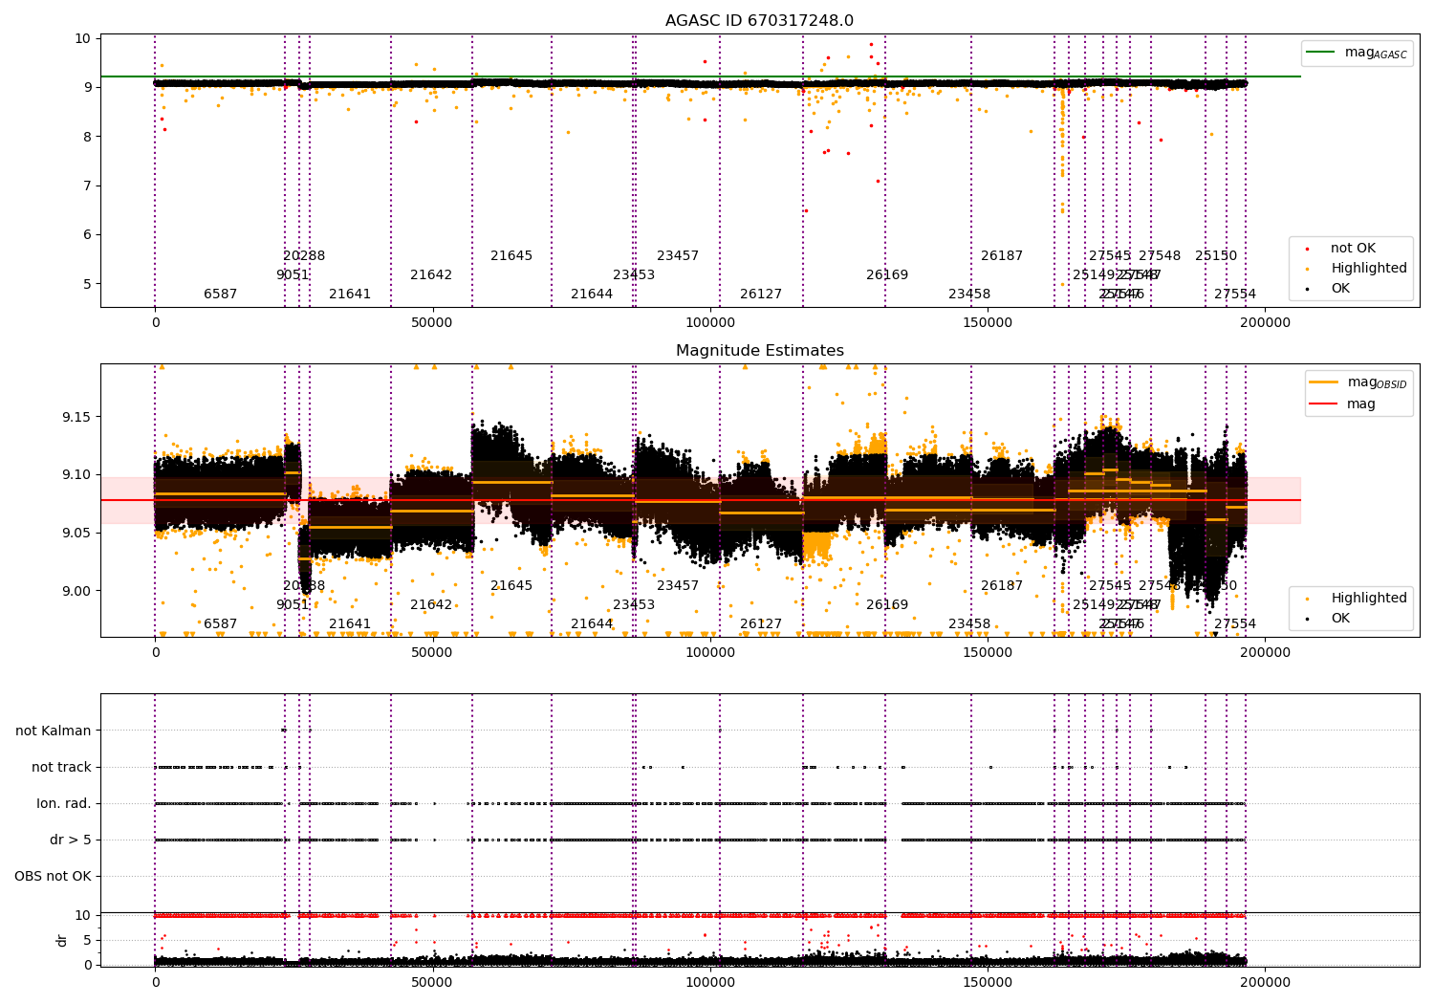Click obsid label 21645 in middle plot
1434x1004 pixels.
coord(511,586)
